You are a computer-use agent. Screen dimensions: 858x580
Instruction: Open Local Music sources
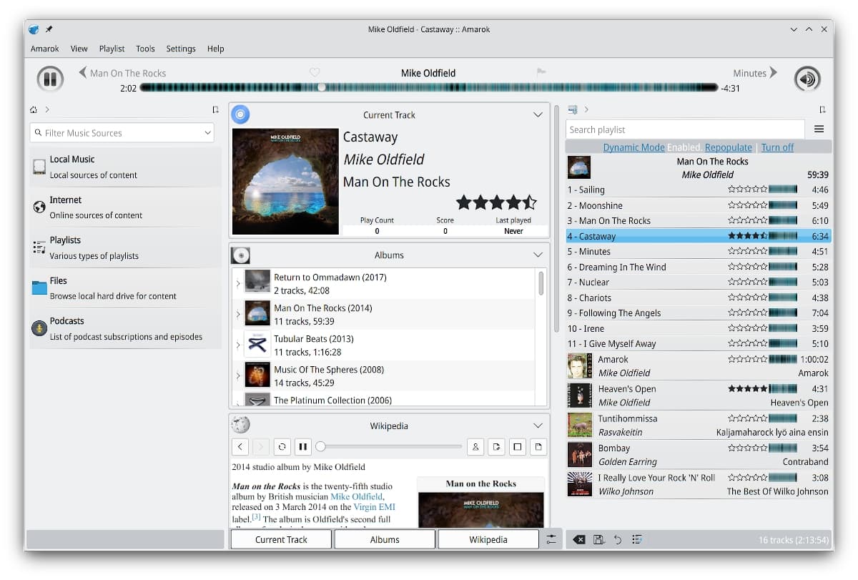pos(126,167)
